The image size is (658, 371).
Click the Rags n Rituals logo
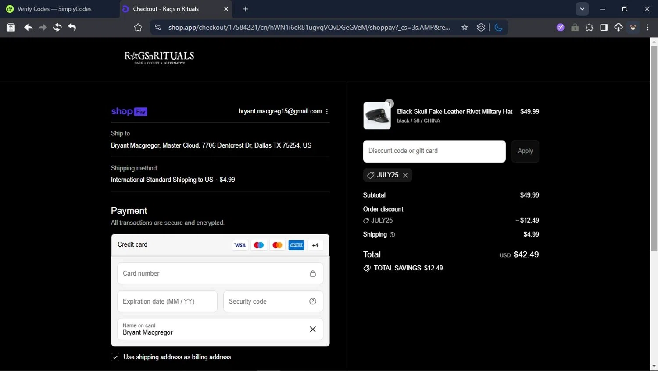pos(159,57)
